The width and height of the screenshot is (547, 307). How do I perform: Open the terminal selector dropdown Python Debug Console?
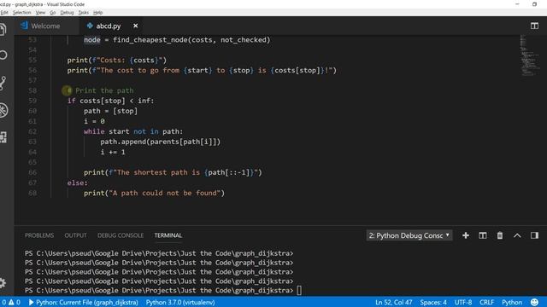pos(409,235)
